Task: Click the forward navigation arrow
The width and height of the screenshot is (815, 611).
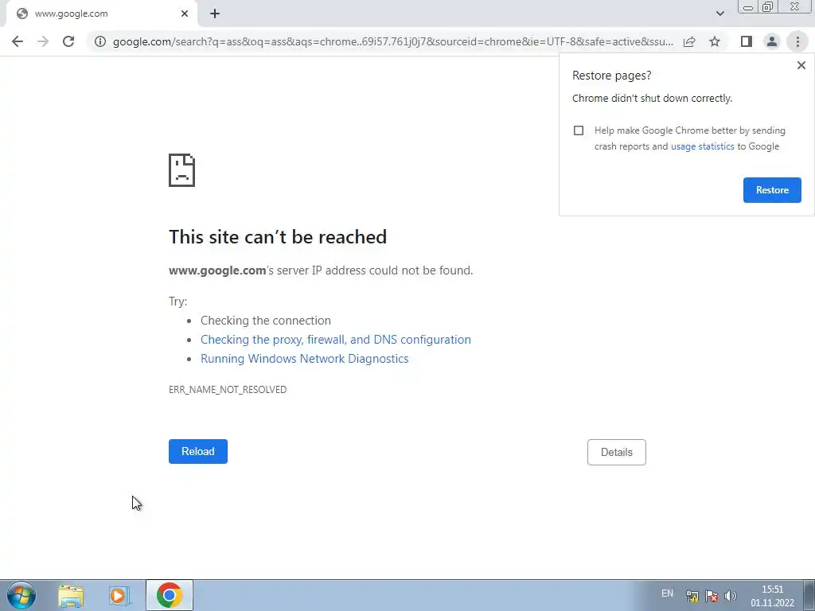Action: 43,41
